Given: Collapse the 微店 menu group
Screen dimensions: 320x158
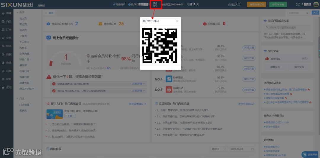Looking at the screenshot, I should [x=17, y=13].
